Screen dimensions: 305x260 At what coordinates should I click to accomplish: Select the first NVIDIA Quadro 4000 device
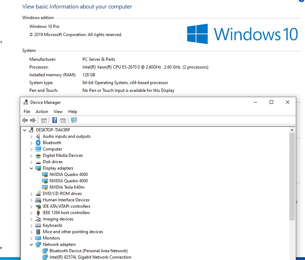[x=69, y=175]
